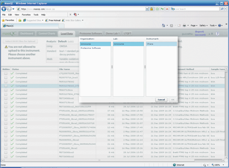Open the View menu

(17, 15)
